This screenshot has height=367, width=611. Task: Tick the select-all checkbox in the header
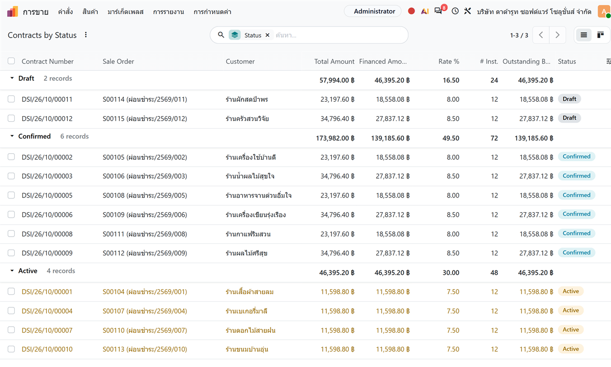click(11, 62)
